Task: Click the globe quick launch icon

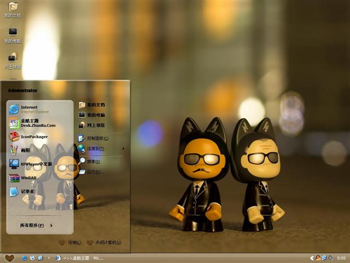Action: [x=32, y=258]
